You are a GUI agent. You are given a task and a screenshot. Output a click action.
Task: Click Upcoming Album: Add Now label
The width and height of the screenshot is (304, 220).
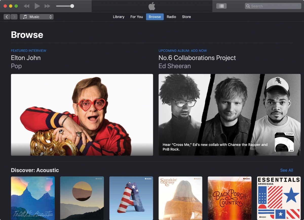(183, 51)
